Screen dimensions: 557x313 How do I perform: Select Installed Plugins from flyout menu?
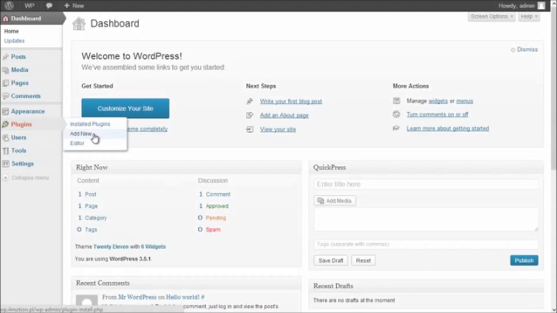(90, 124)
